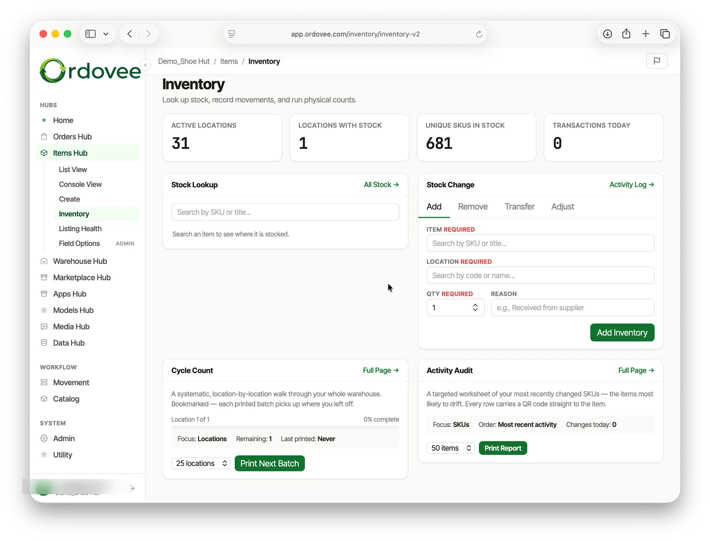Switch to the Remove tab
Image resolution: width=710 pixels, height=542 pixels.
point(473,207)
